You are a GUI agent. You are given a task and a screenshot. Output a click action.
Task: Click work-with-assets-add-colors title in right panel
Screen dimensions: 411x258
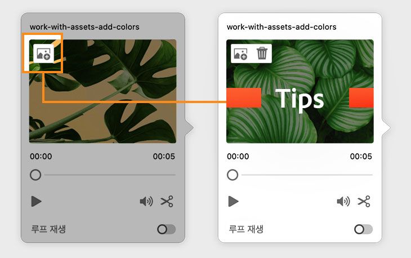pos(282,26)
